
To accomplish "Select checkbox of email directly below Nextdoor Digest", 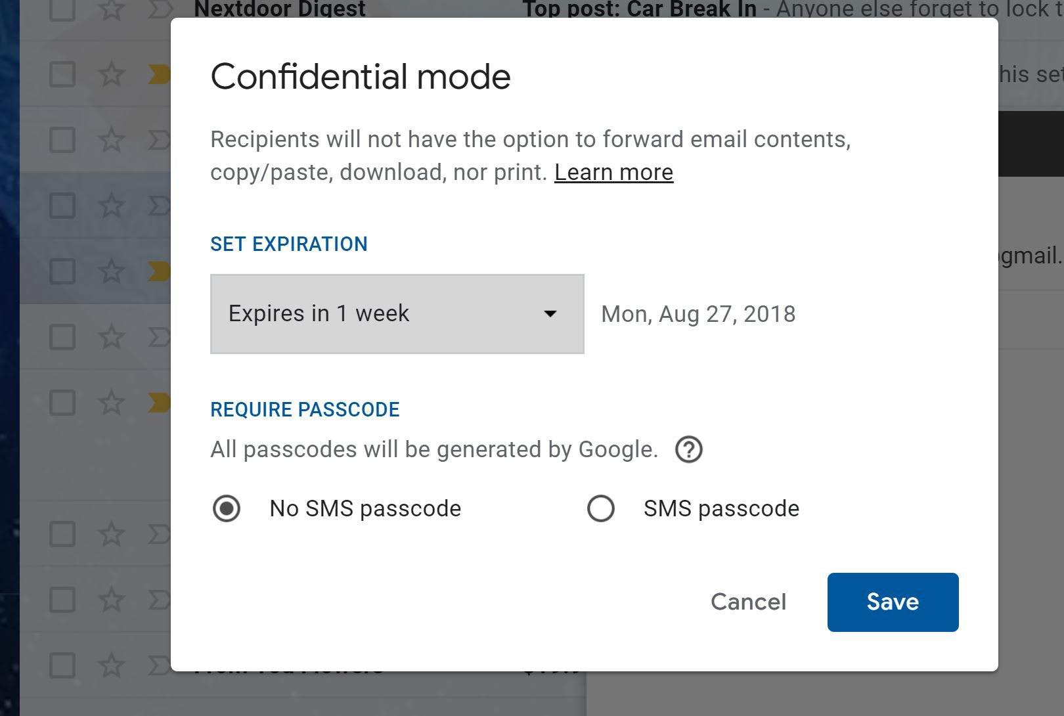I will click(62, 74).
